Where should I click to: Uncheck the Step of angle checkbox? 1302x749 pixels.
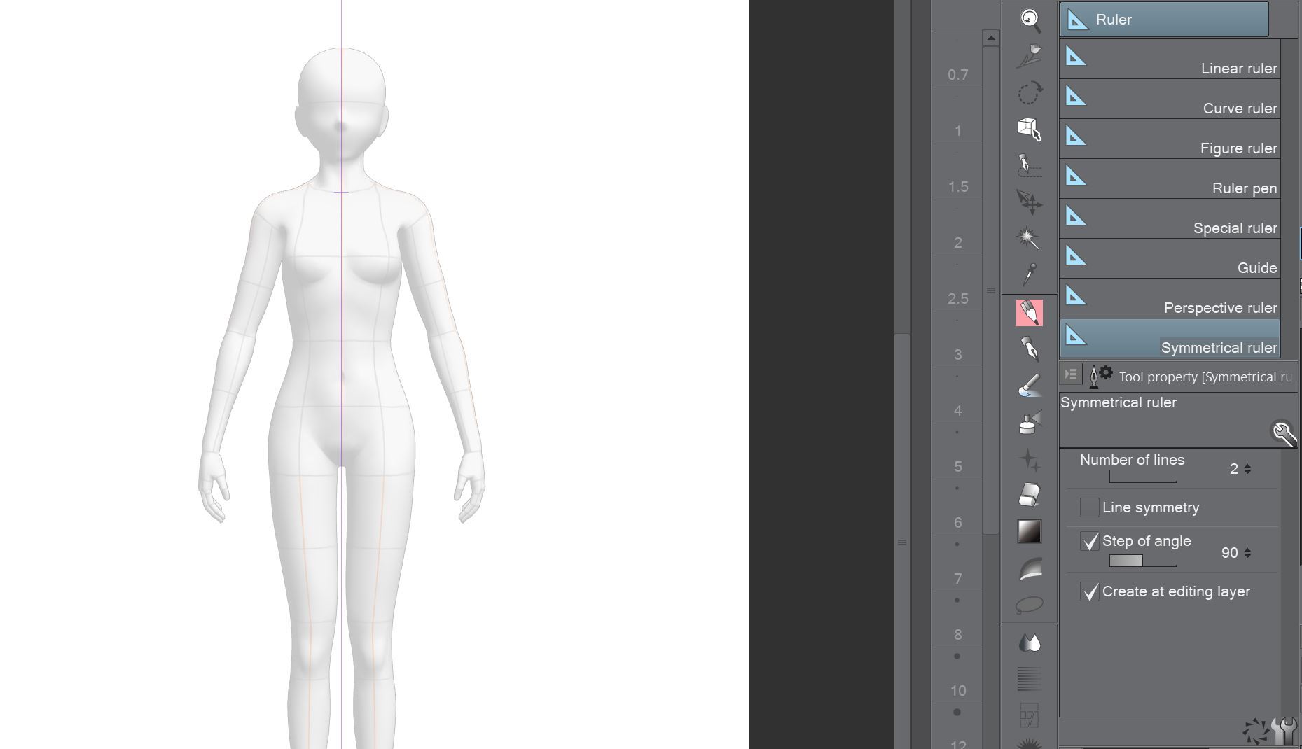1090,541
